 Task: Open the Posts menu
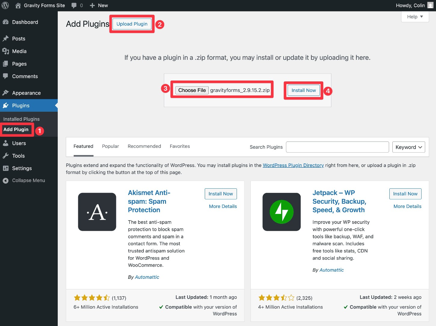click(19, 38)
